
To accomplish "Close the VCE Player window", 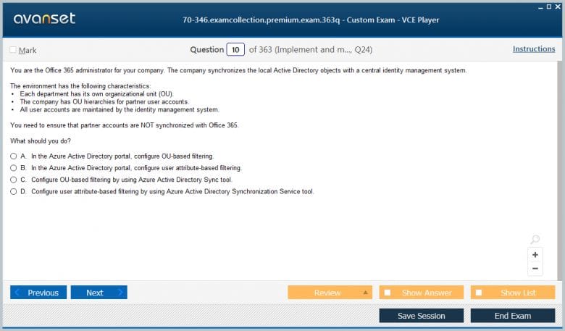I will tap(558, 7).
